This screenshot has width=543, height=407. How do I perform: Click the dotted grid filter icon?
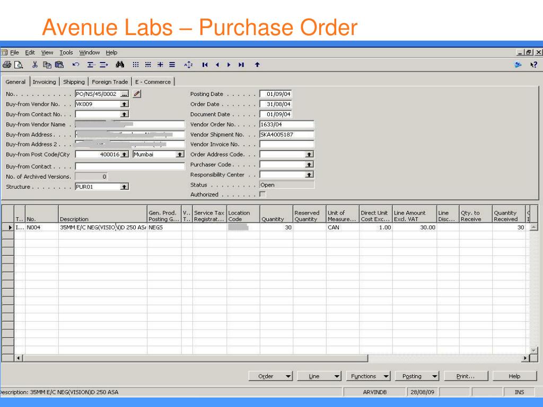point(136,65)
